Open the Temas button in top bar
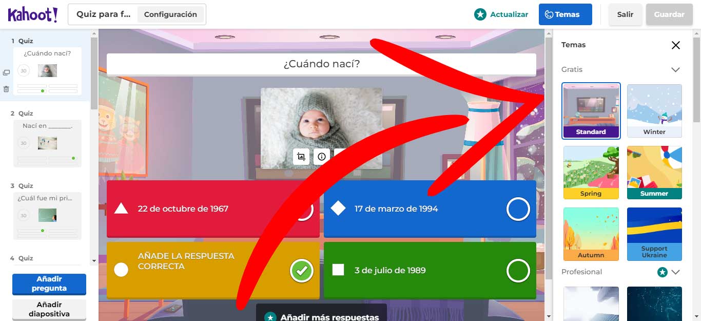 (x=565, y=14)
